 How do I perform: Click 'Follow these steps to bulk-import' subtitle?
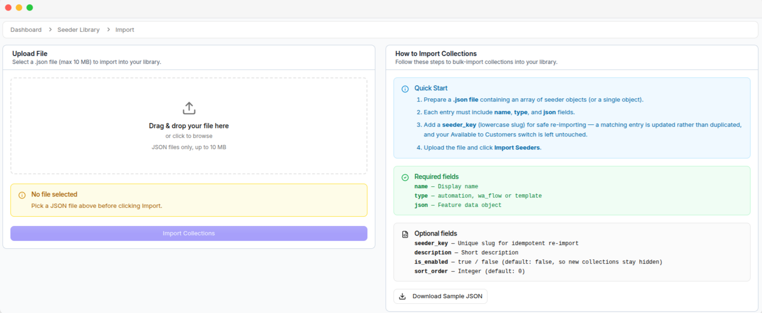(476, 62)
